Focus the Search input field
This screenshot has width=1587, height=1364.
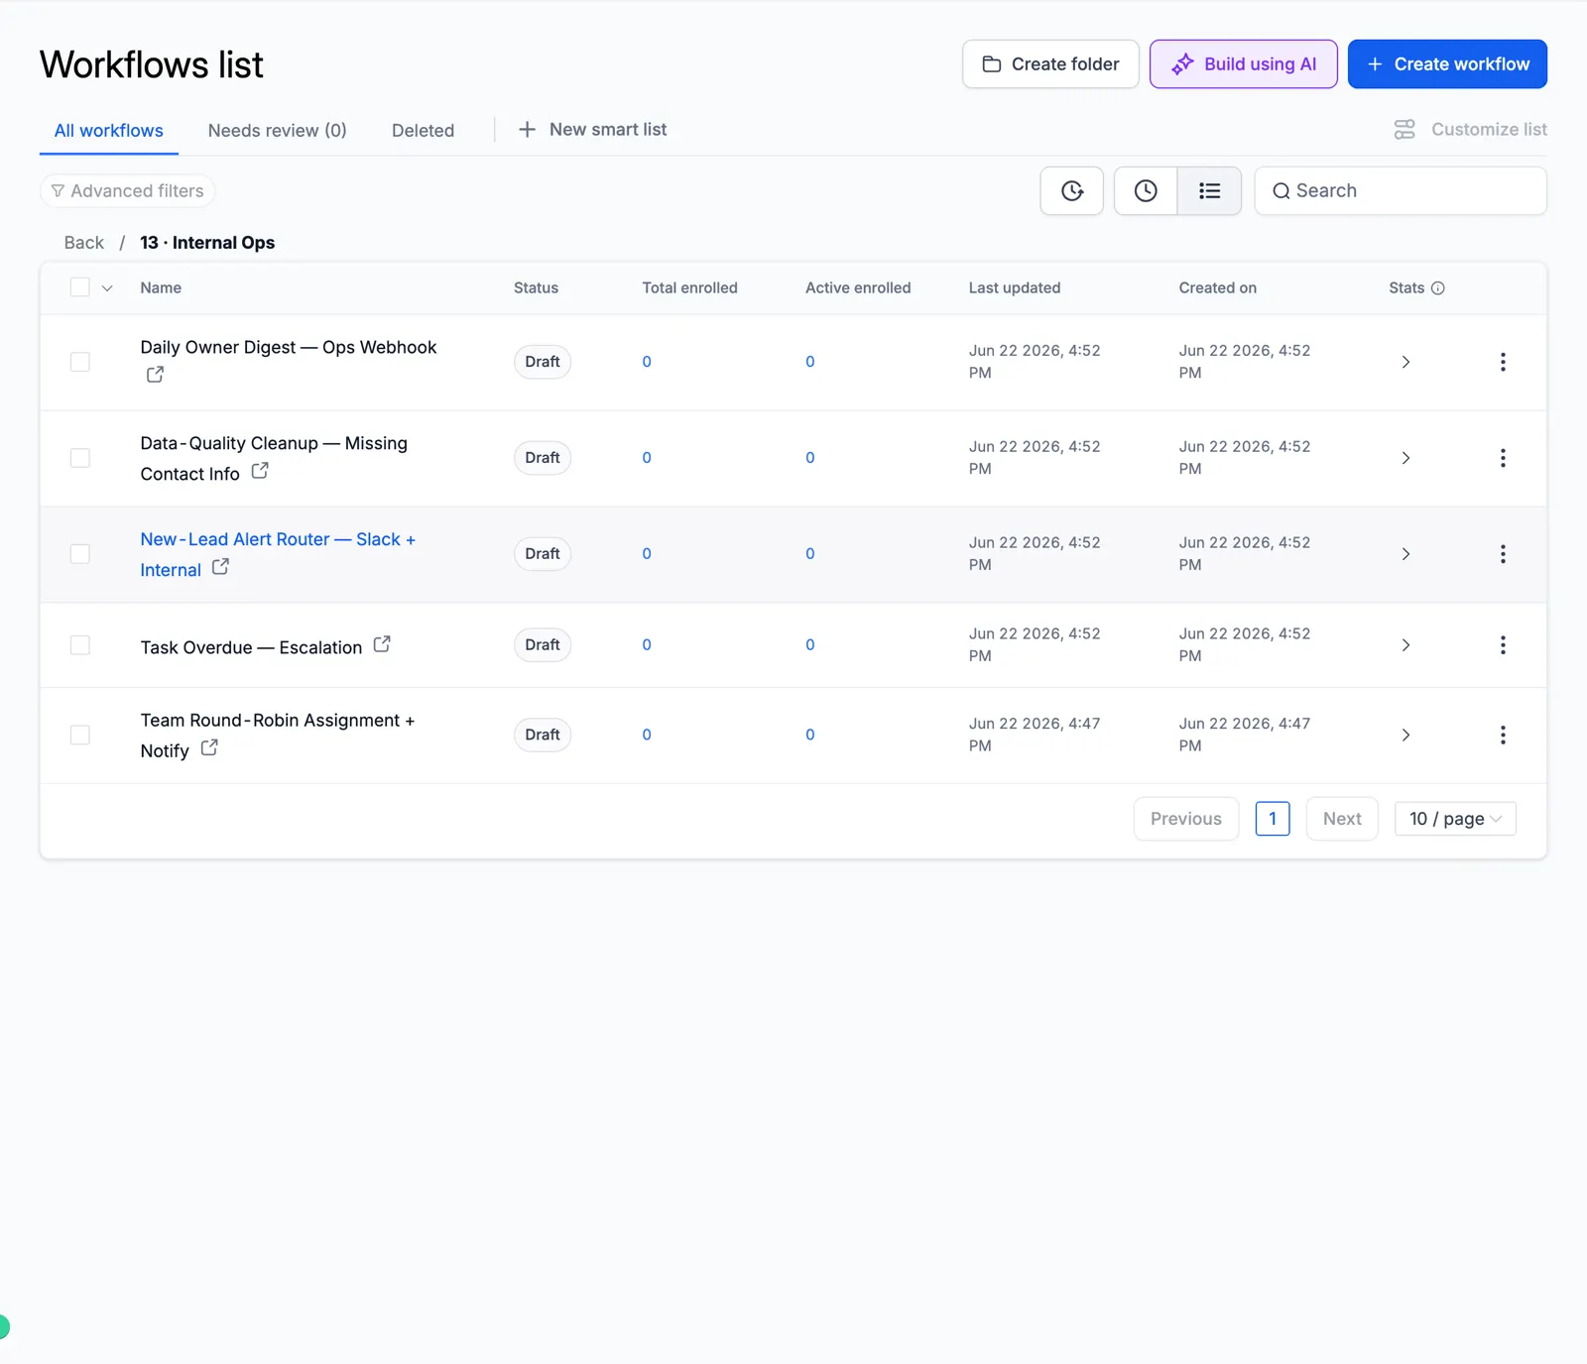click(x=1401, y=190)
